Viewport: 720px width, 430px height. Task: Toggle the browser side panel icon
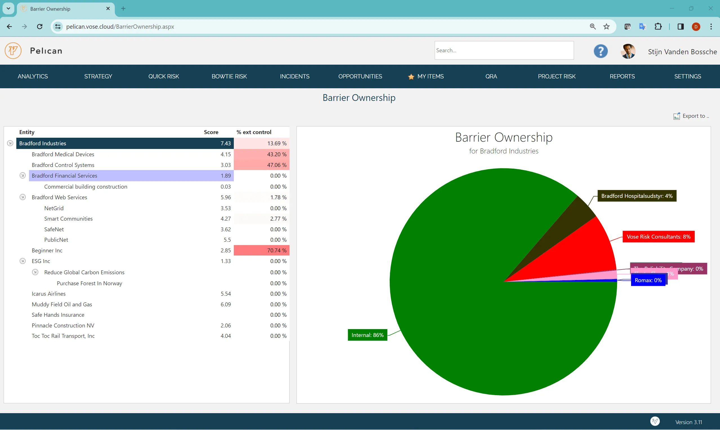(x=681, y=27)
